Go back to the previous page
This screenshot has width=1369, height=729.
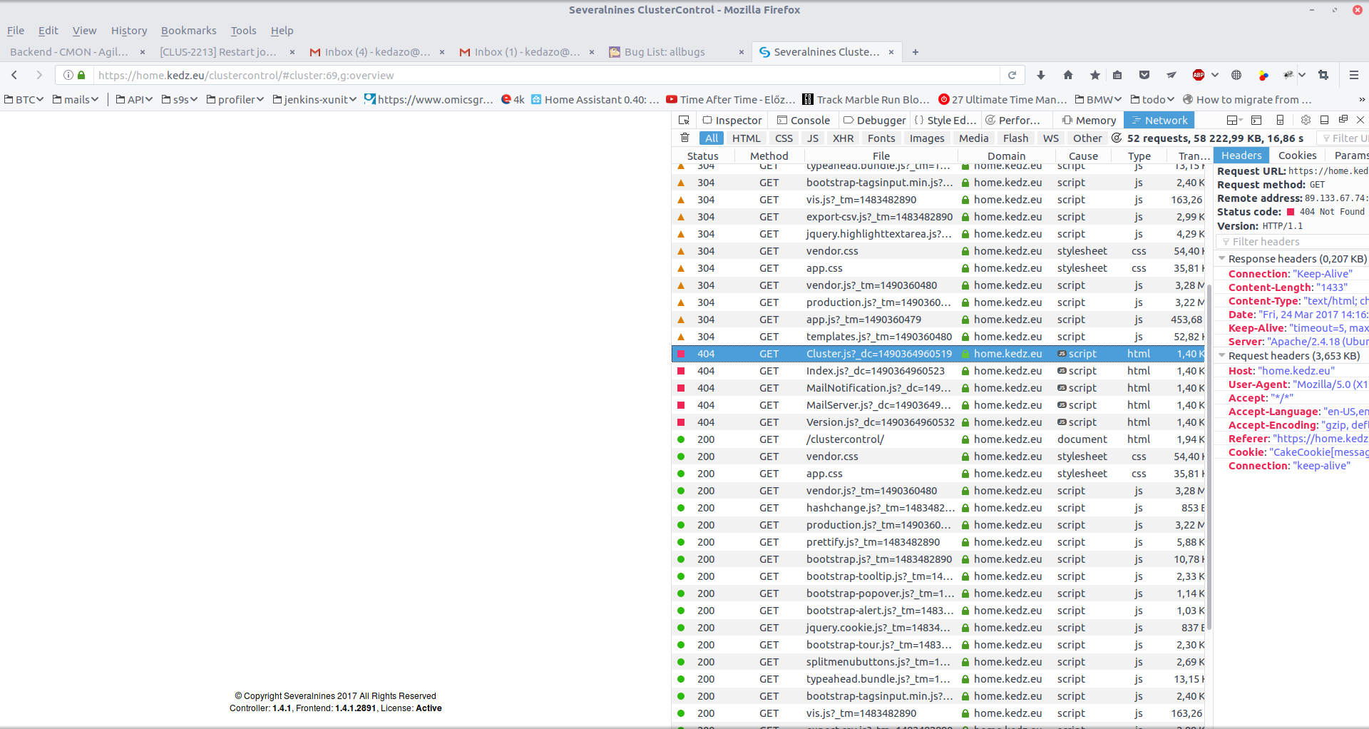click(x=14, y=75)
